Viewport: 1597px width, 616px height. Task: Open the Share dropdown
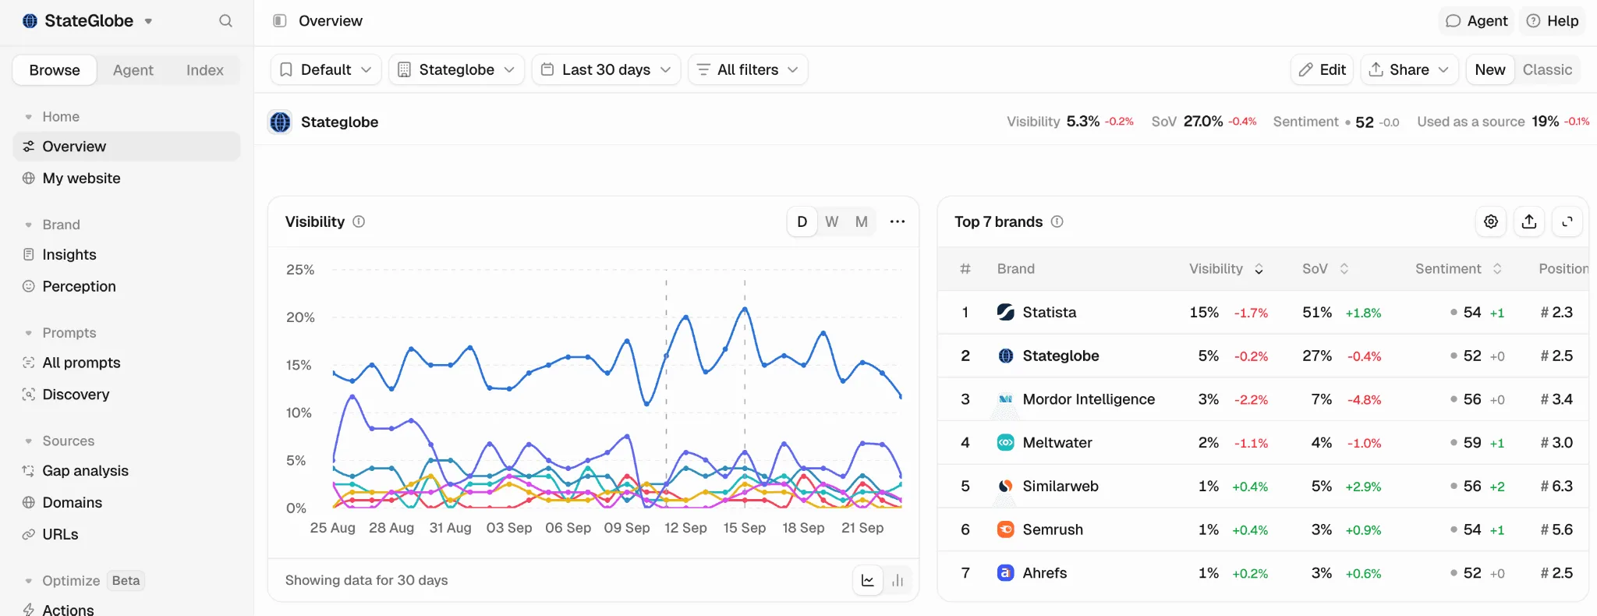coord(1409,69)
